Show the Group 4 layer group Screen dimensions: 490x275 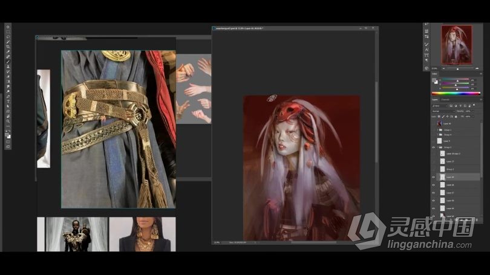(433, 135)
